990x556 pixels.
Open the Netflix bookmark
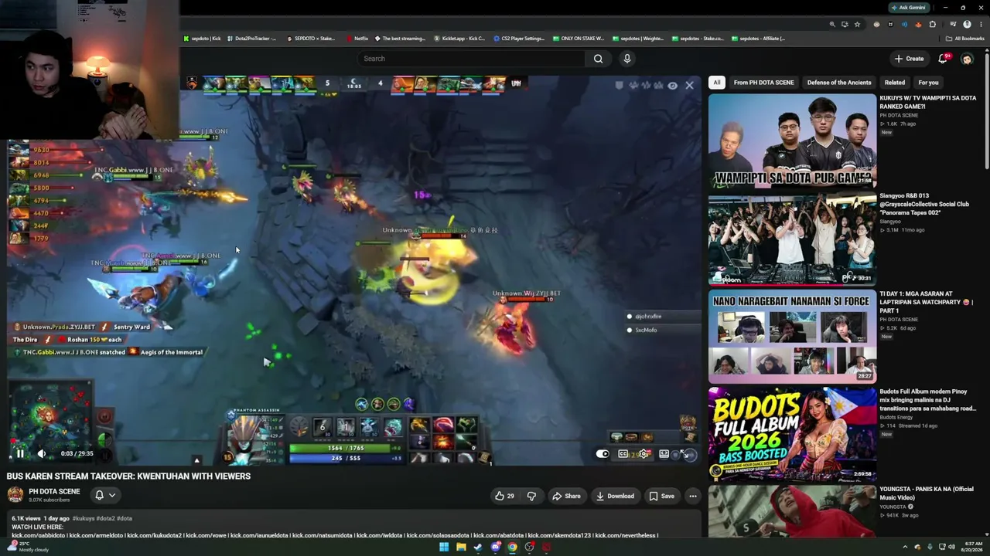pyautogui.click(x=357, y=39)
